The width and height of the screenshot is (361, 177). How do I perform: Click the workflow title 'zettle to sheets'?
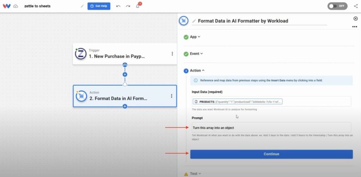pyautogui.click(x=37, y=6)
